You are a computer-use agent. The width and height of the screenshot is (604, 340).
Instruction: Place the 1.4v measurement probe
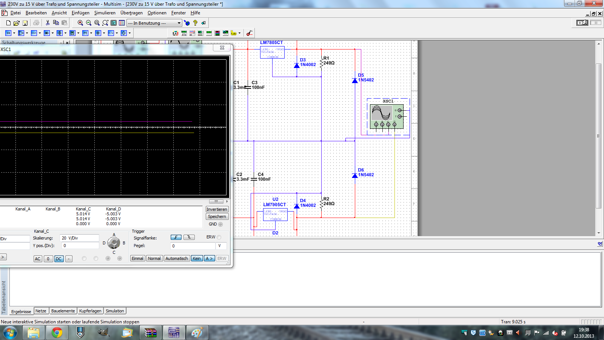click(x=234, y=33)
